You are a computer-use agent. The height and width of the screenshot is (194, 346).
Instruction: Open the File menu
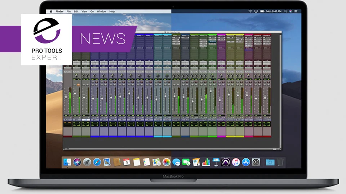[68, 11]
